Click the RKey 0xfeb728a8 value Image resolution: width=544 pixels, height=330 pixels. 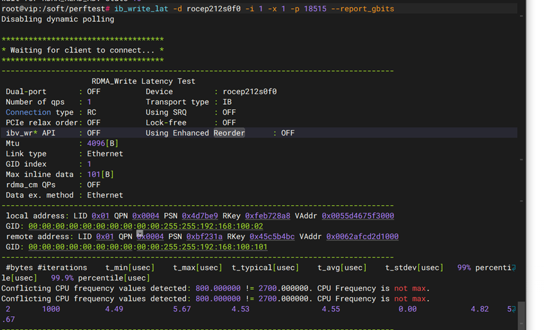coord(267,216)
